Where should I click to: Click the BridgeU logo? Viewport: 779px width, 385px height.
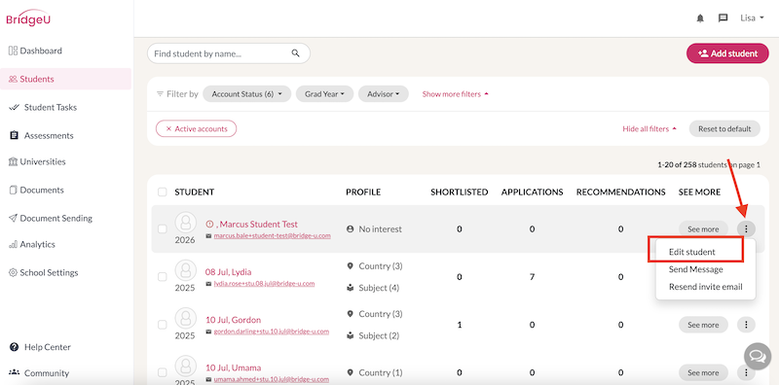tap(28, 18)
